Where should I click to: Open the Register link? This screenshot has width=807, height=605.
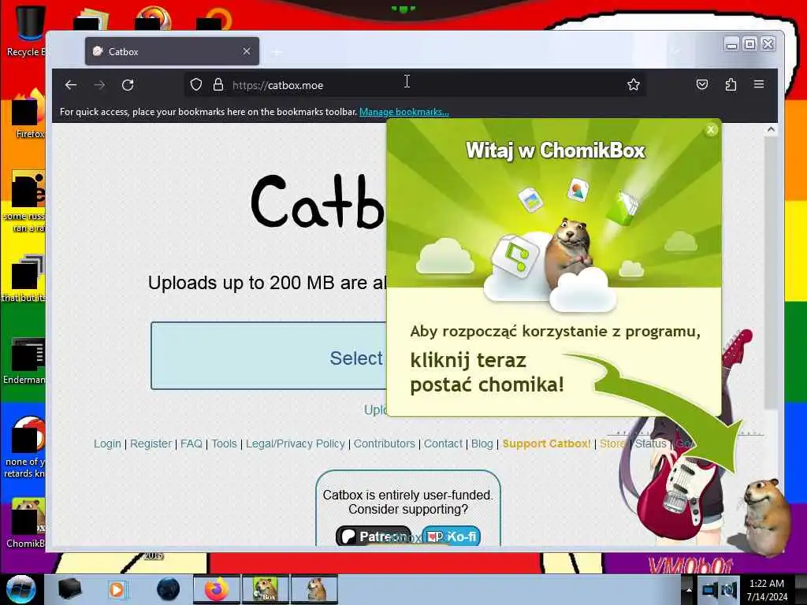151,444
